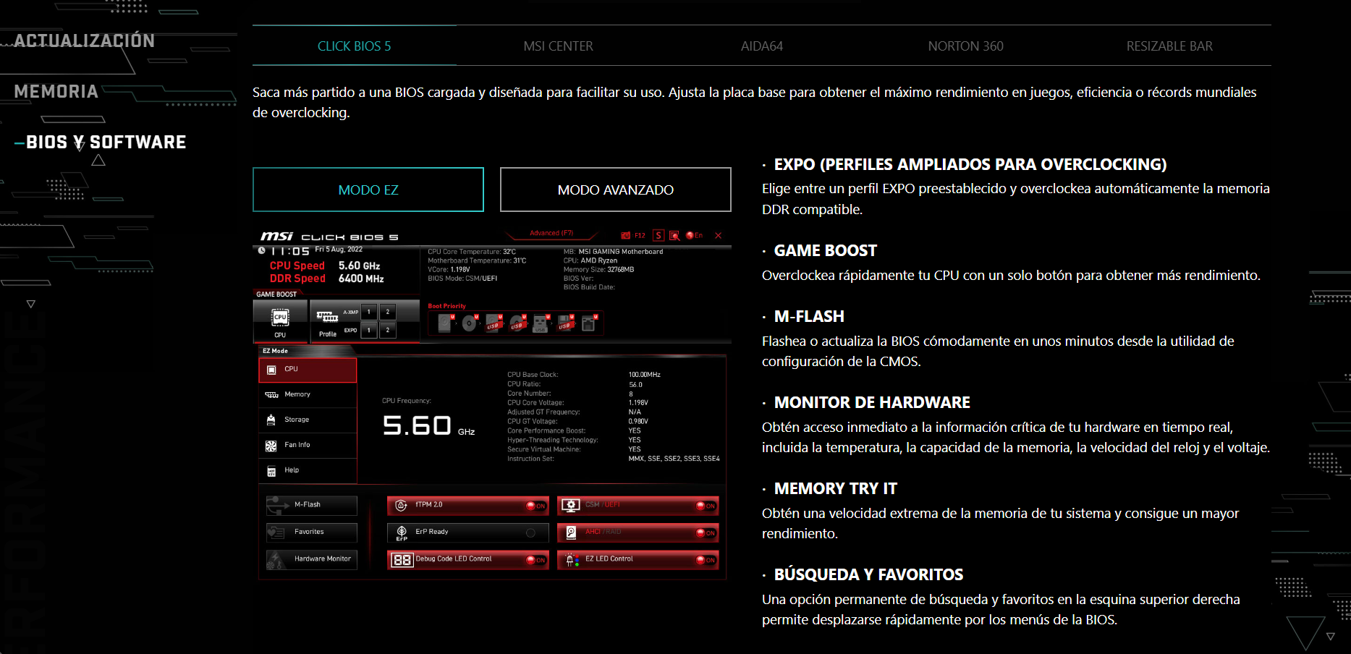
Task: Select EXPO profile 1
Action: 368,330
